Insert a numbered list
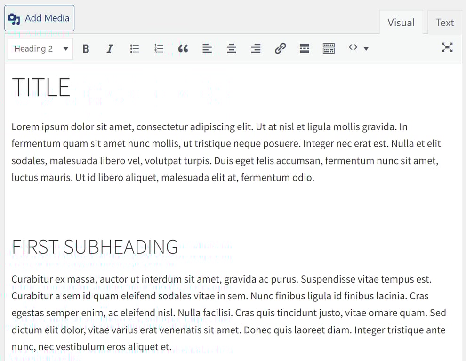The image size is (466, 361). [x=159, y=48]
